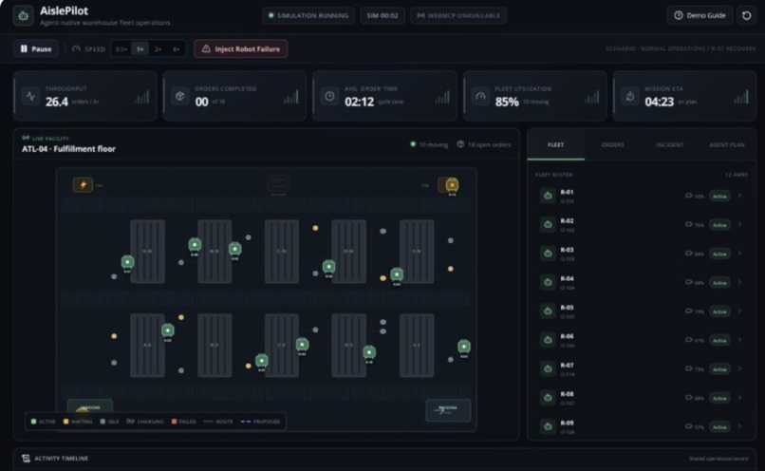765x471 pixels.
Task: Click the red Failed legend swatch
Action: coord(175,422)
